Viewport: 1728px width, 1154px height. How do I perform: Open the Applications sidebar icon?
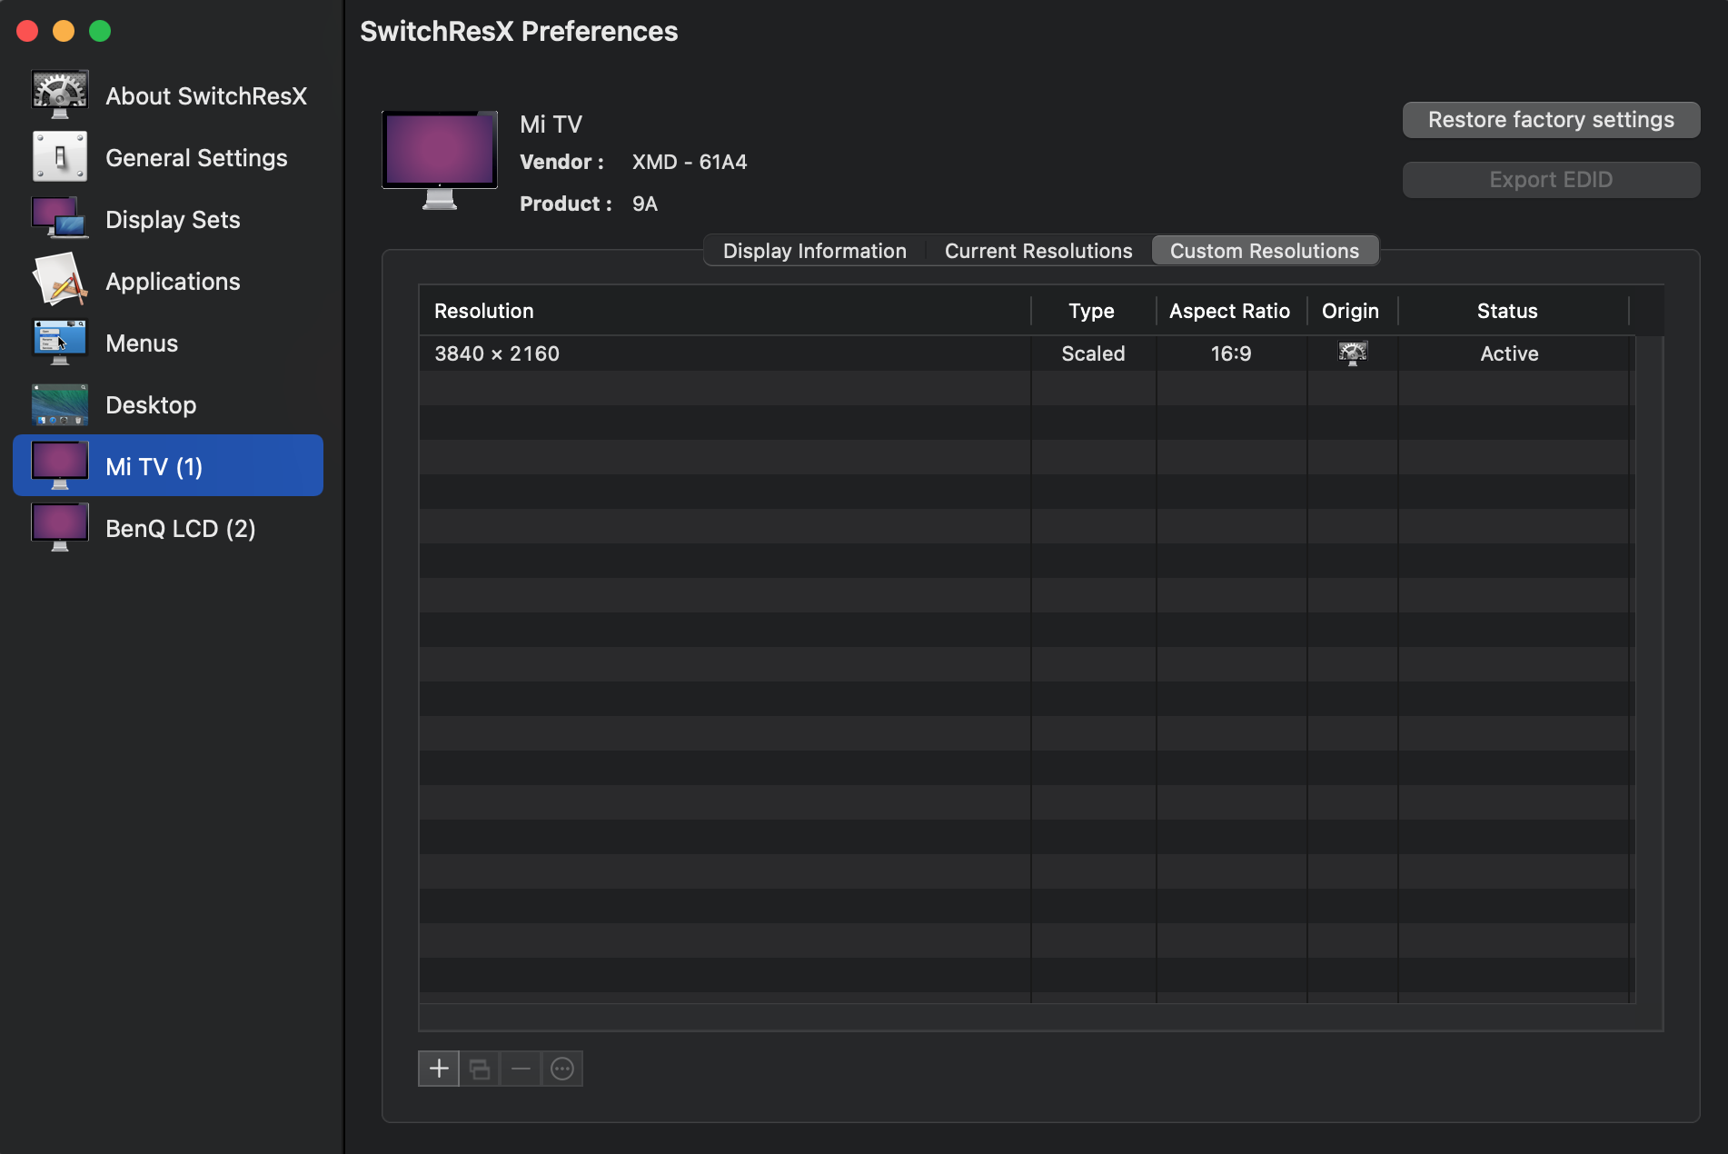pos(60,281)
